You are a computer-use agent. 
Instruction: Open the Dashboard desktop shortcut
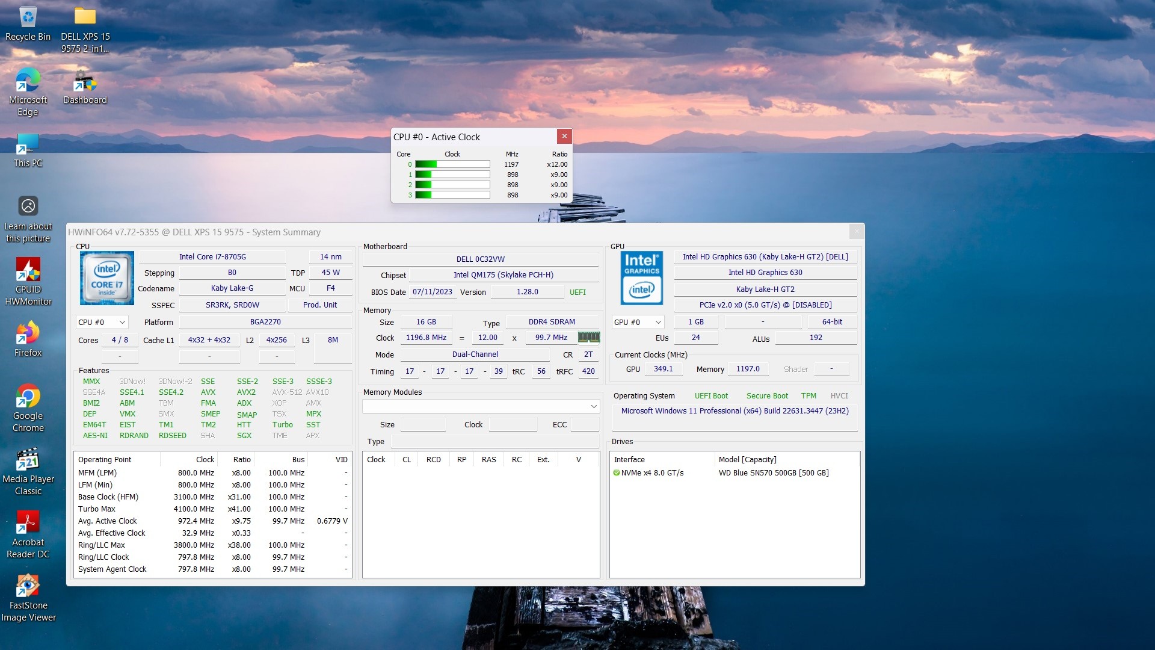[85, 87]
